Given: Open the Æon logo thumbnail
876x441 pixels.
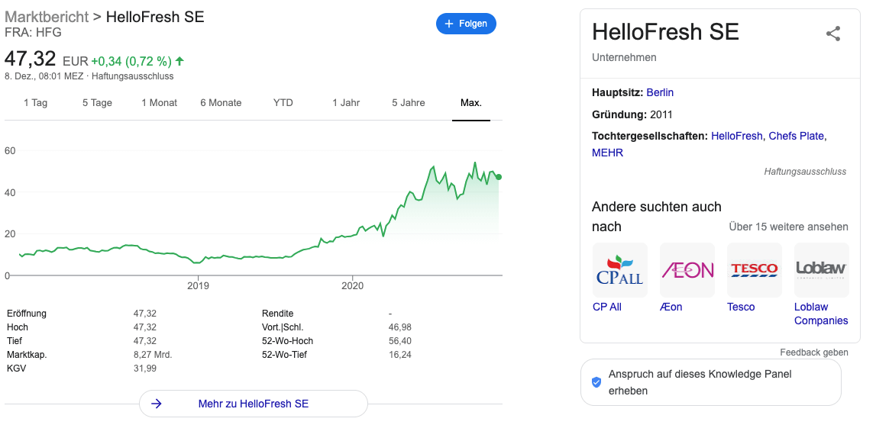Looking at the screenshot, I should 687,270.
